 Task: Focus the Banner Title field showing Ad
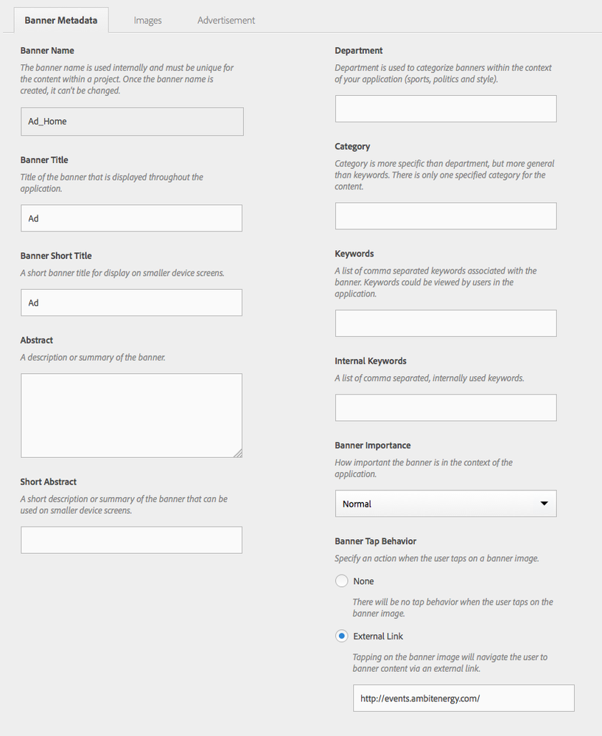[131, 218]
